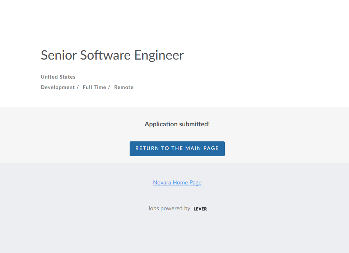Click the RETURN TO THE MAIN PAGE button
The height and width of the screenshot is (253, 349).
[x=177, y=149]
